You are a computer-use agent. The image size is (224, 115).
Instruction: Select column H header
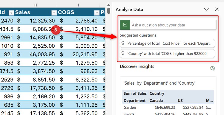tap(36, 5)
